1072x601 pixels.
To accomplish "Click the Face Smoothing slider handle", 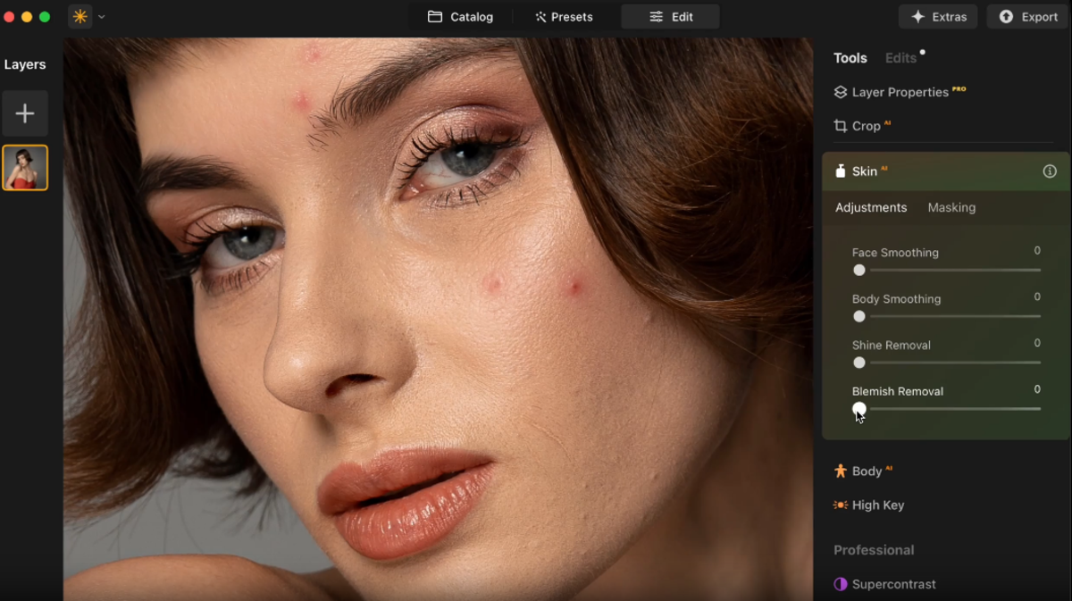I will [859, 270].
